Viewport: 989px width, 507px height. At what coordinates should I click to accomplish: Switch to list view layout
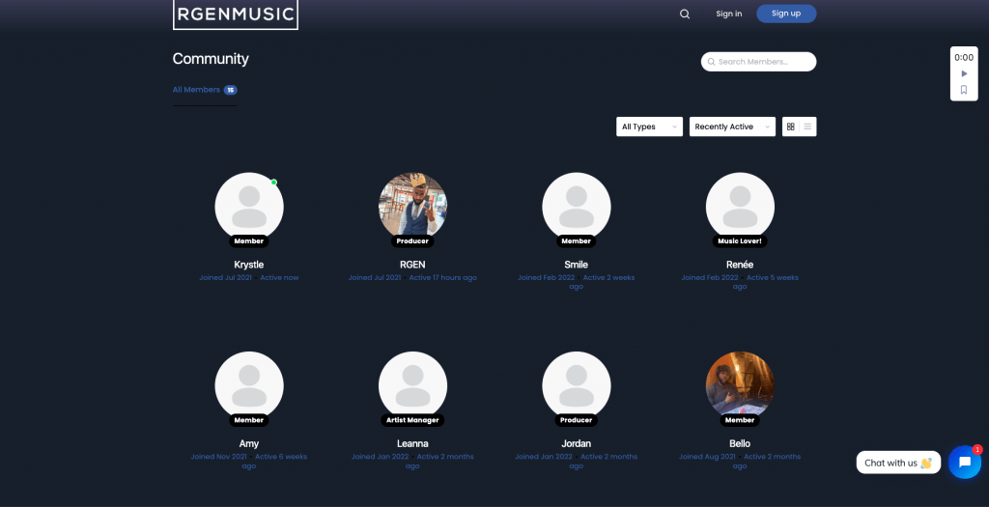(x=807, y=127)
